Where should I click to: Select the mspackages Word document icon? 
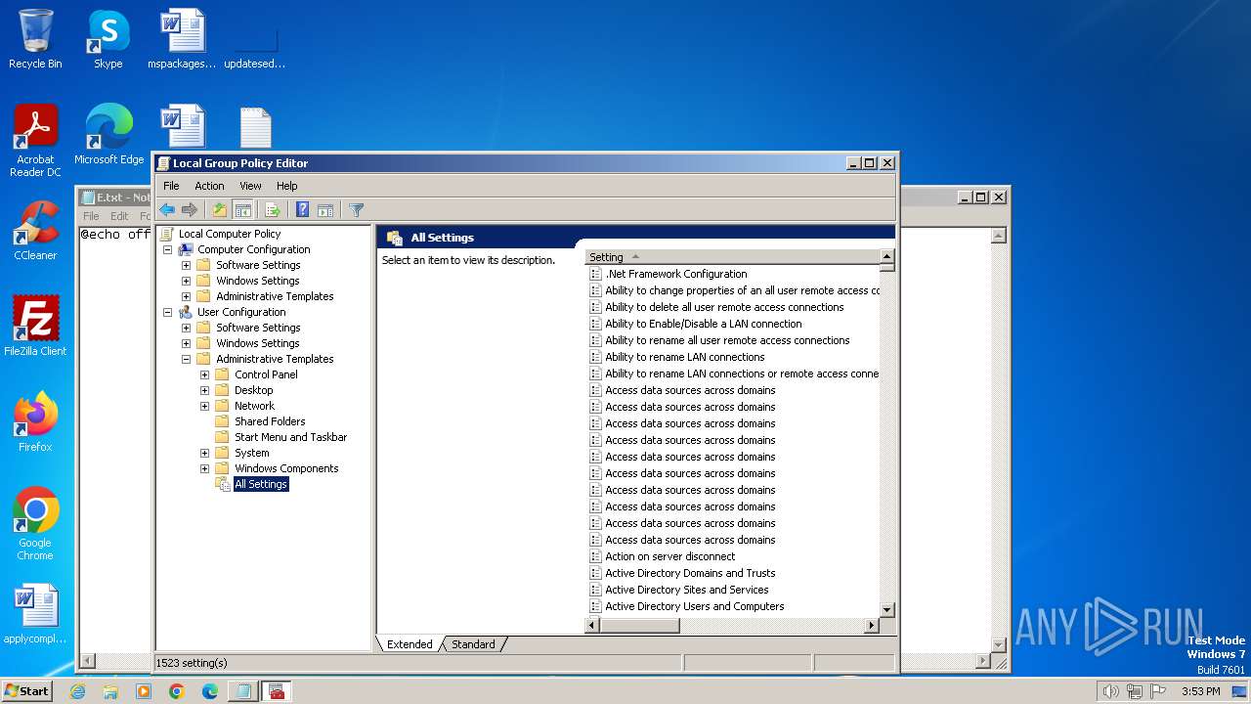coord(182,39)
